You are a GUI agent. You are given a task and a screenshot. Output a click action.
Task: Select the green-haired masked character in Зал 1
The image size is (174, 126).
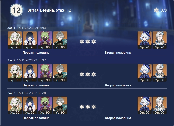(45, 40)
